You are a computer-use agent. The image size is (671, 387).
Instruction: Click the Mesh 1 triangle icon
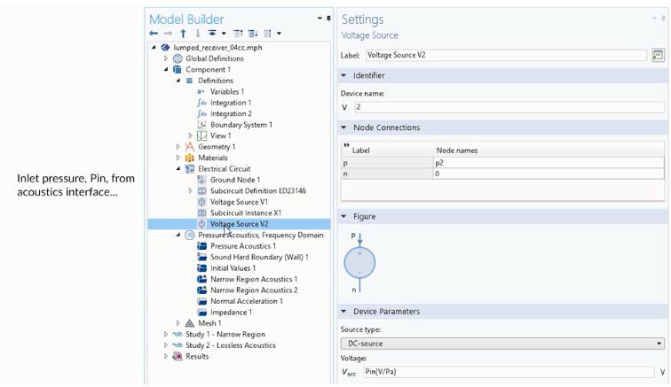[x=190, y=323]
